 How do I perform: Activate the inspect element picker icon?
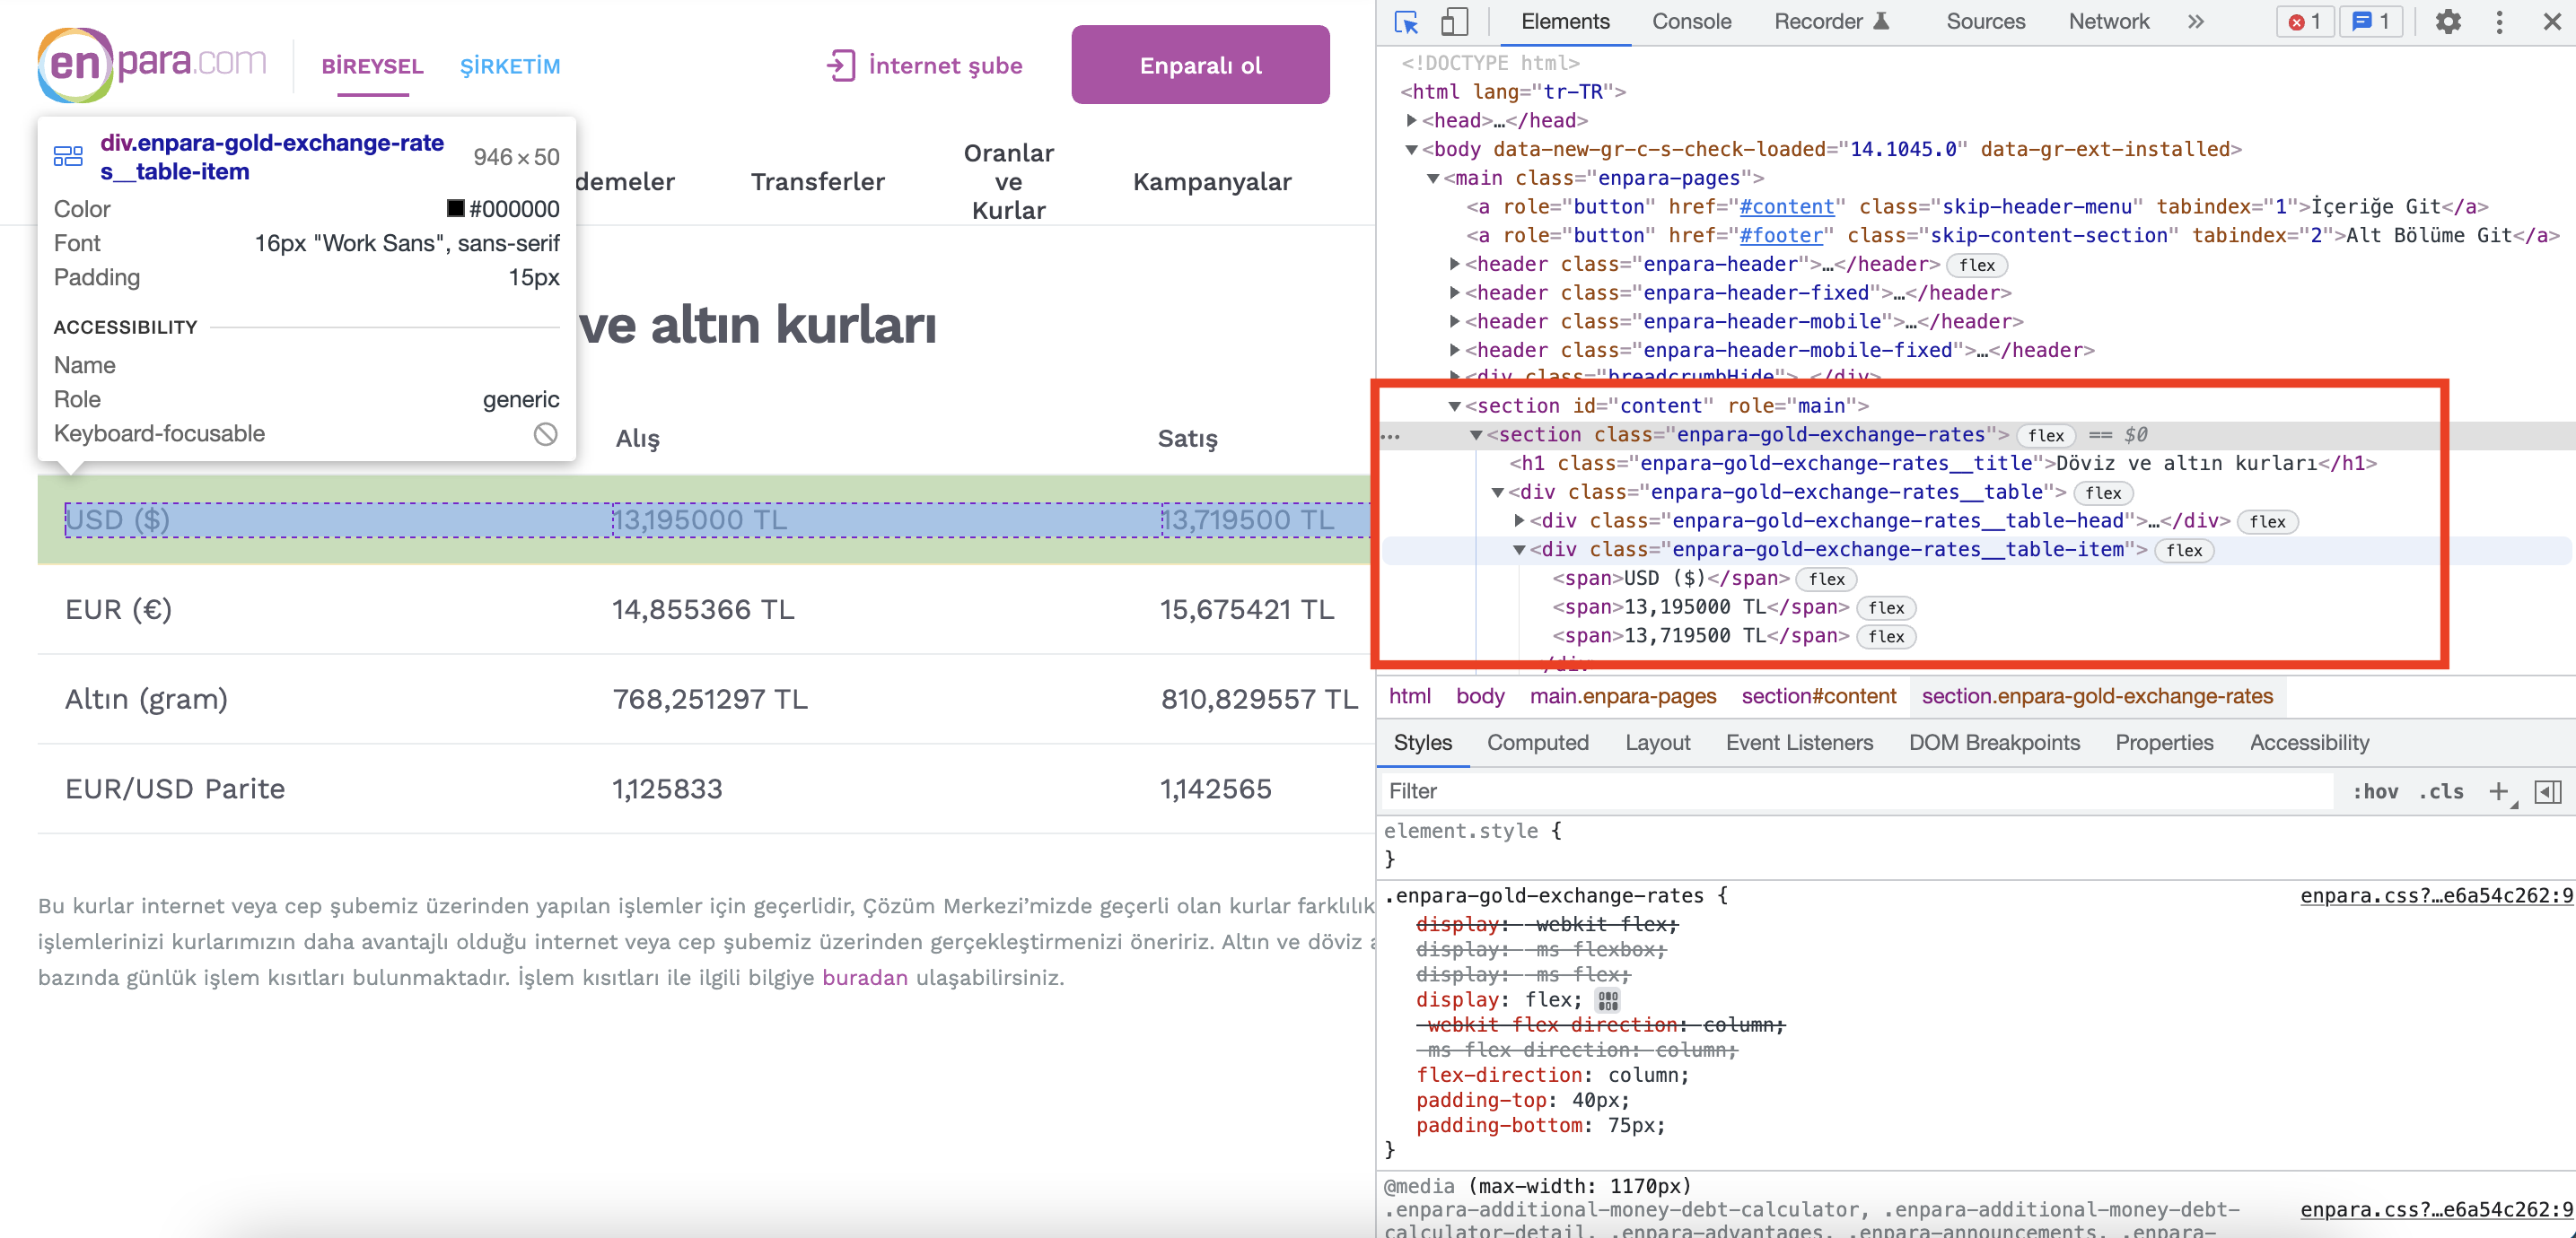tap(1406, 22)
